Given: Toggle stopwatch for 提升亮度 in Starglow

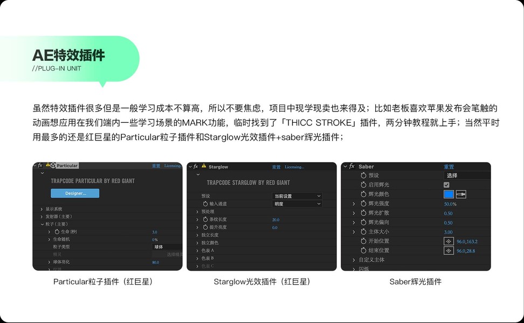Looking at the screenshot, I should point(205,227).
